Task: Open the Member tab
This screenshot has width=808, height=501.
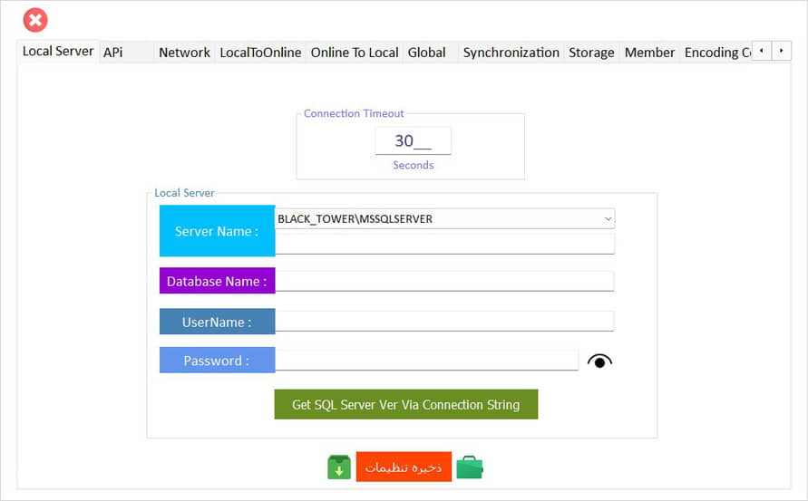Action: click(x=649, y=53)
